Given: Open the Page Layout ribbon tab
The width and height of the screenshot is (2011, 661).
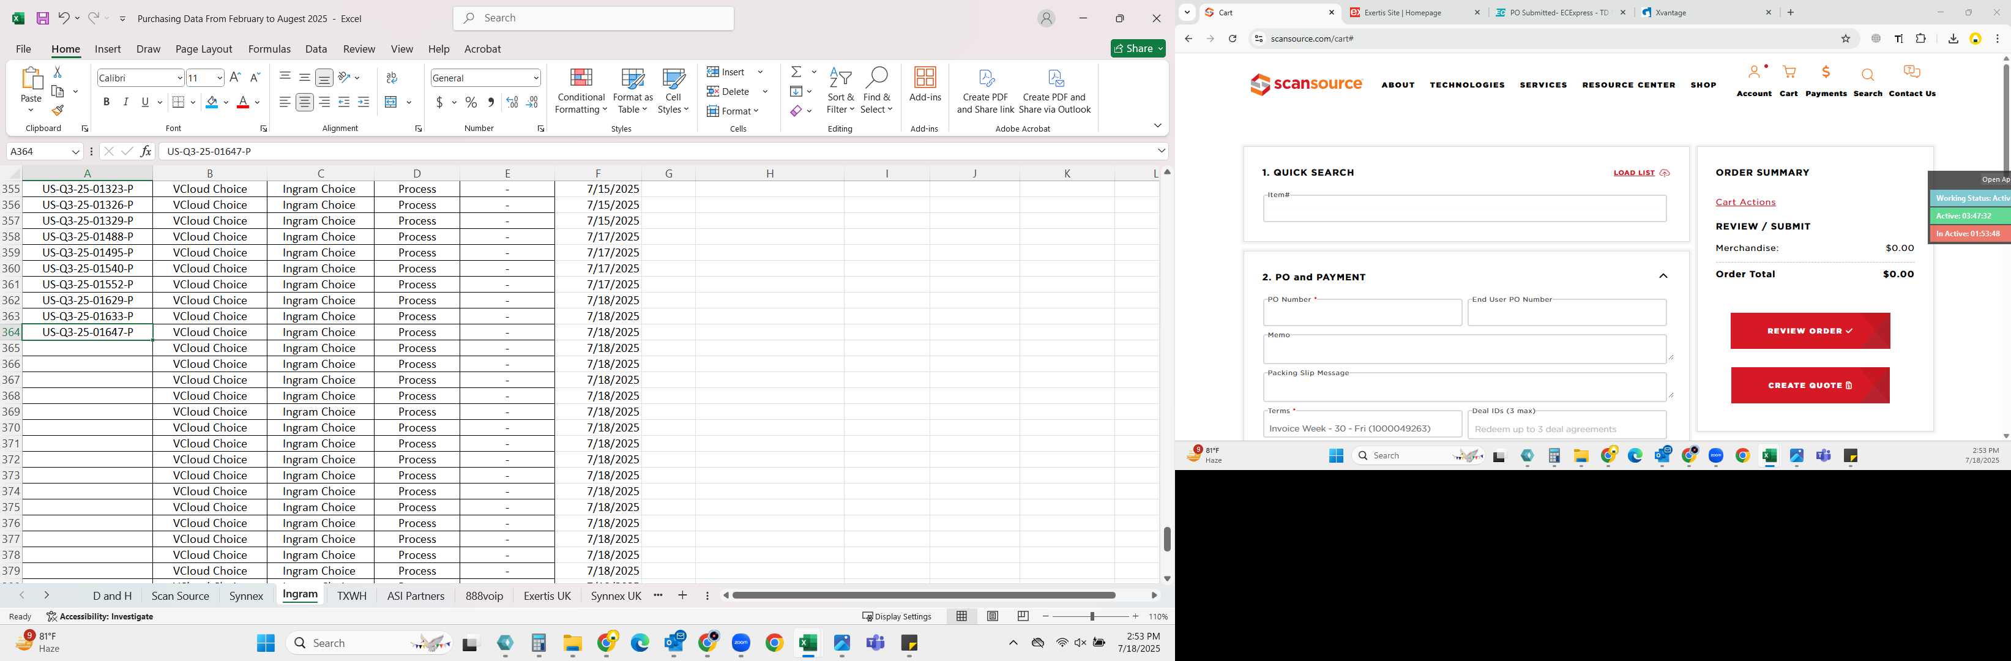Looking at the screenshot, I should 204,49.
